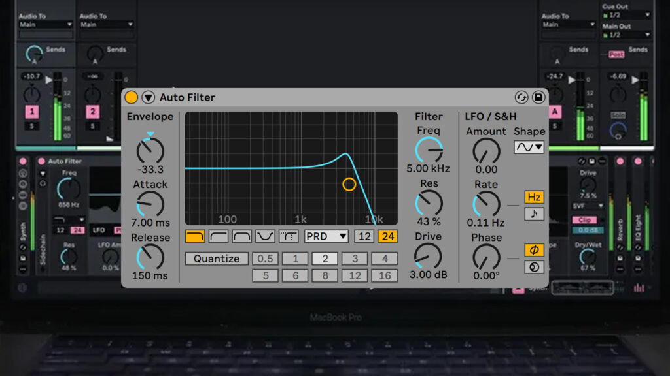Select the band-pass filter type icon

[242, 236]
